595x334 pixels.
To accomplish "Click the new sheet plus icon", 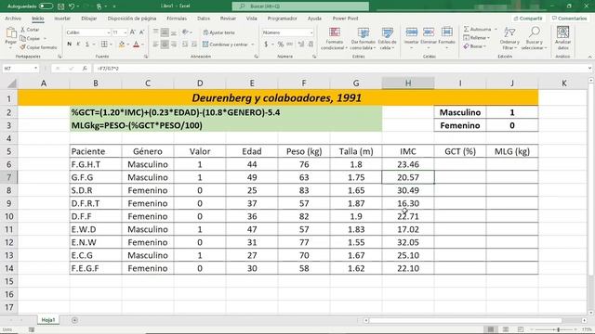I will point(74,320).
